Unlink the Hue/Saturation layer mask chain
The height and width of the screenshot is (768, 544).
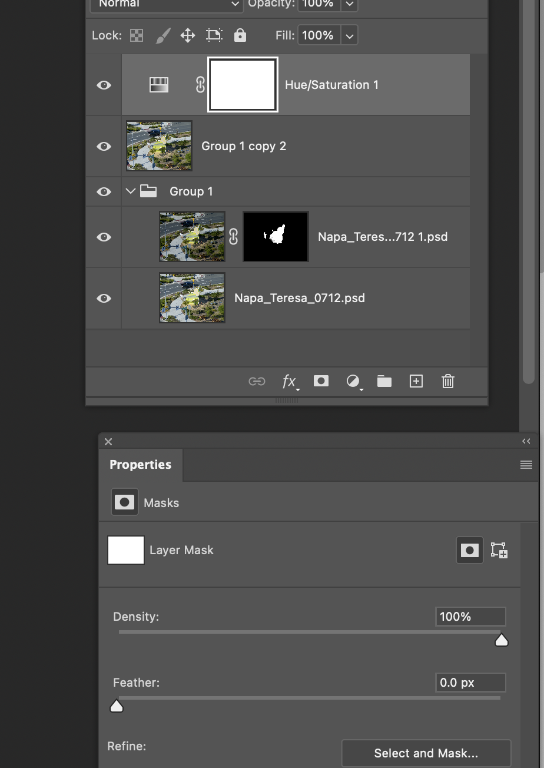200,85
